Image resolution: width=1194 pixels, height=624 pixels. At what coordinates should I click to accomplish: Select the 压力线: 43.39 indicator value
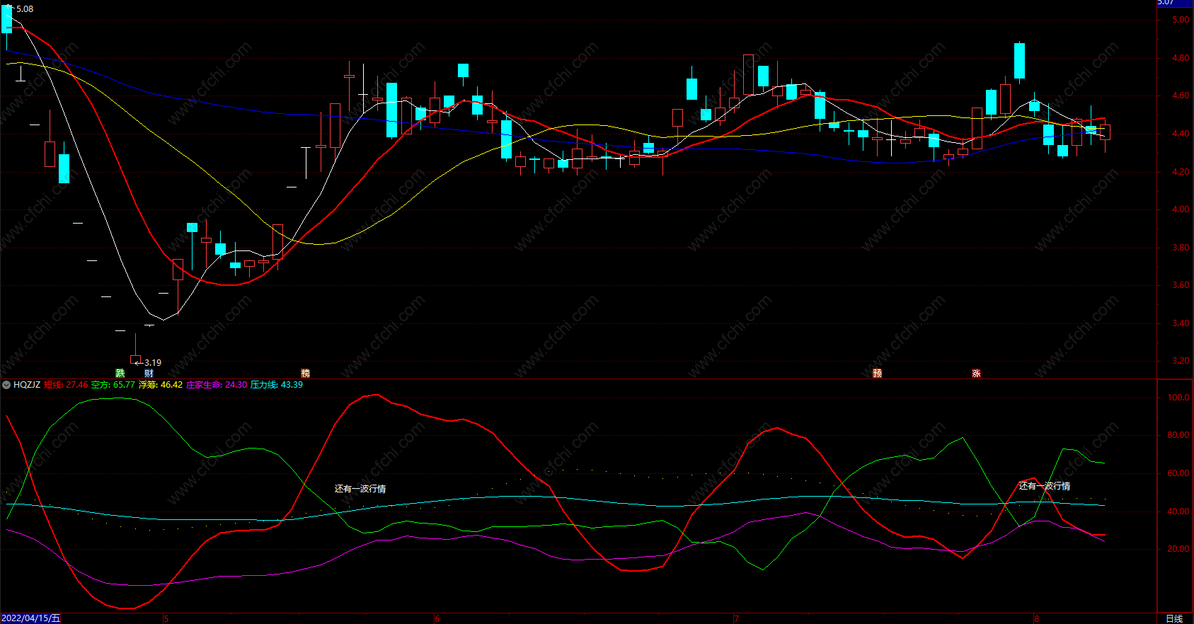(x=277, y=385)
